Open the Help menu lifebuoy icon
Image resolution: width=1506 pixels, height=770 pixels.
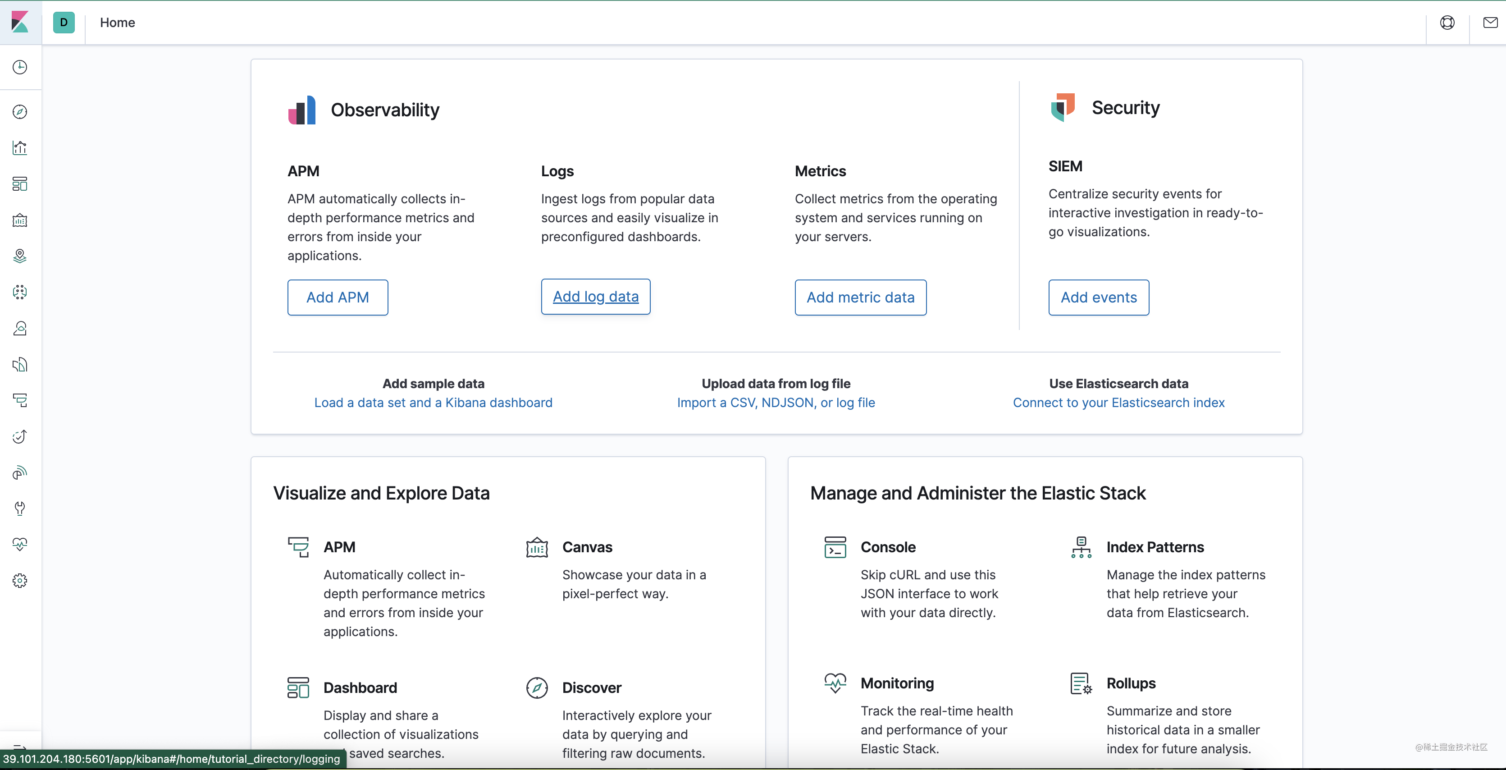[1447, 22]
